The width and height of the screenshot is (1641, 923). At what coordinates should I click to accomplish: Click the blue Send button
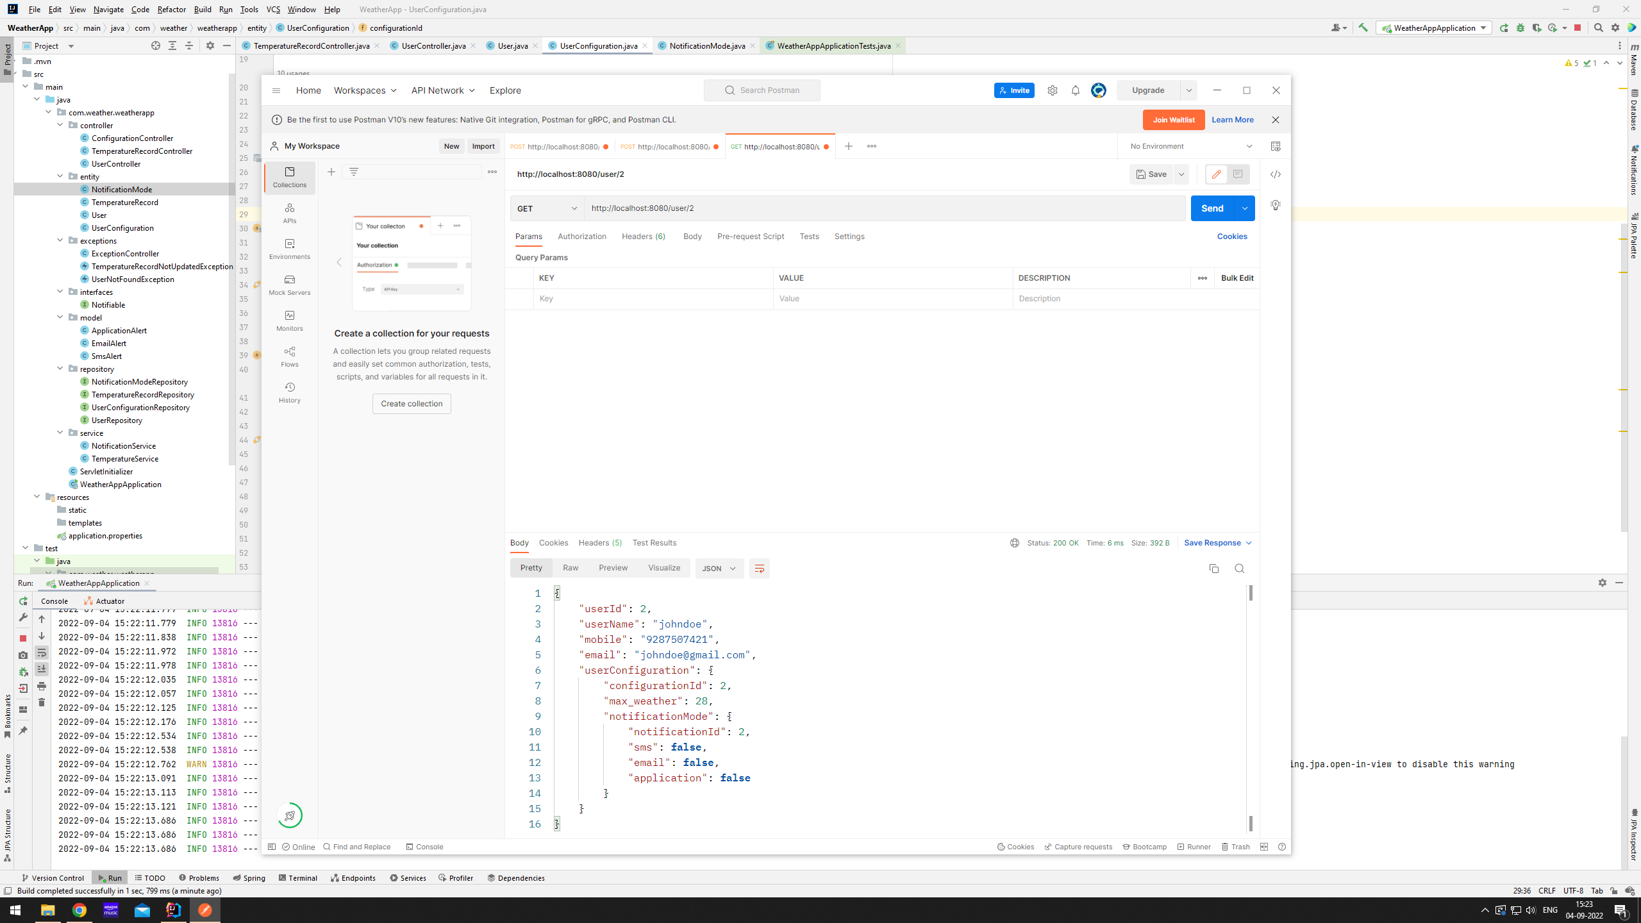click(x=1212, y=208)
